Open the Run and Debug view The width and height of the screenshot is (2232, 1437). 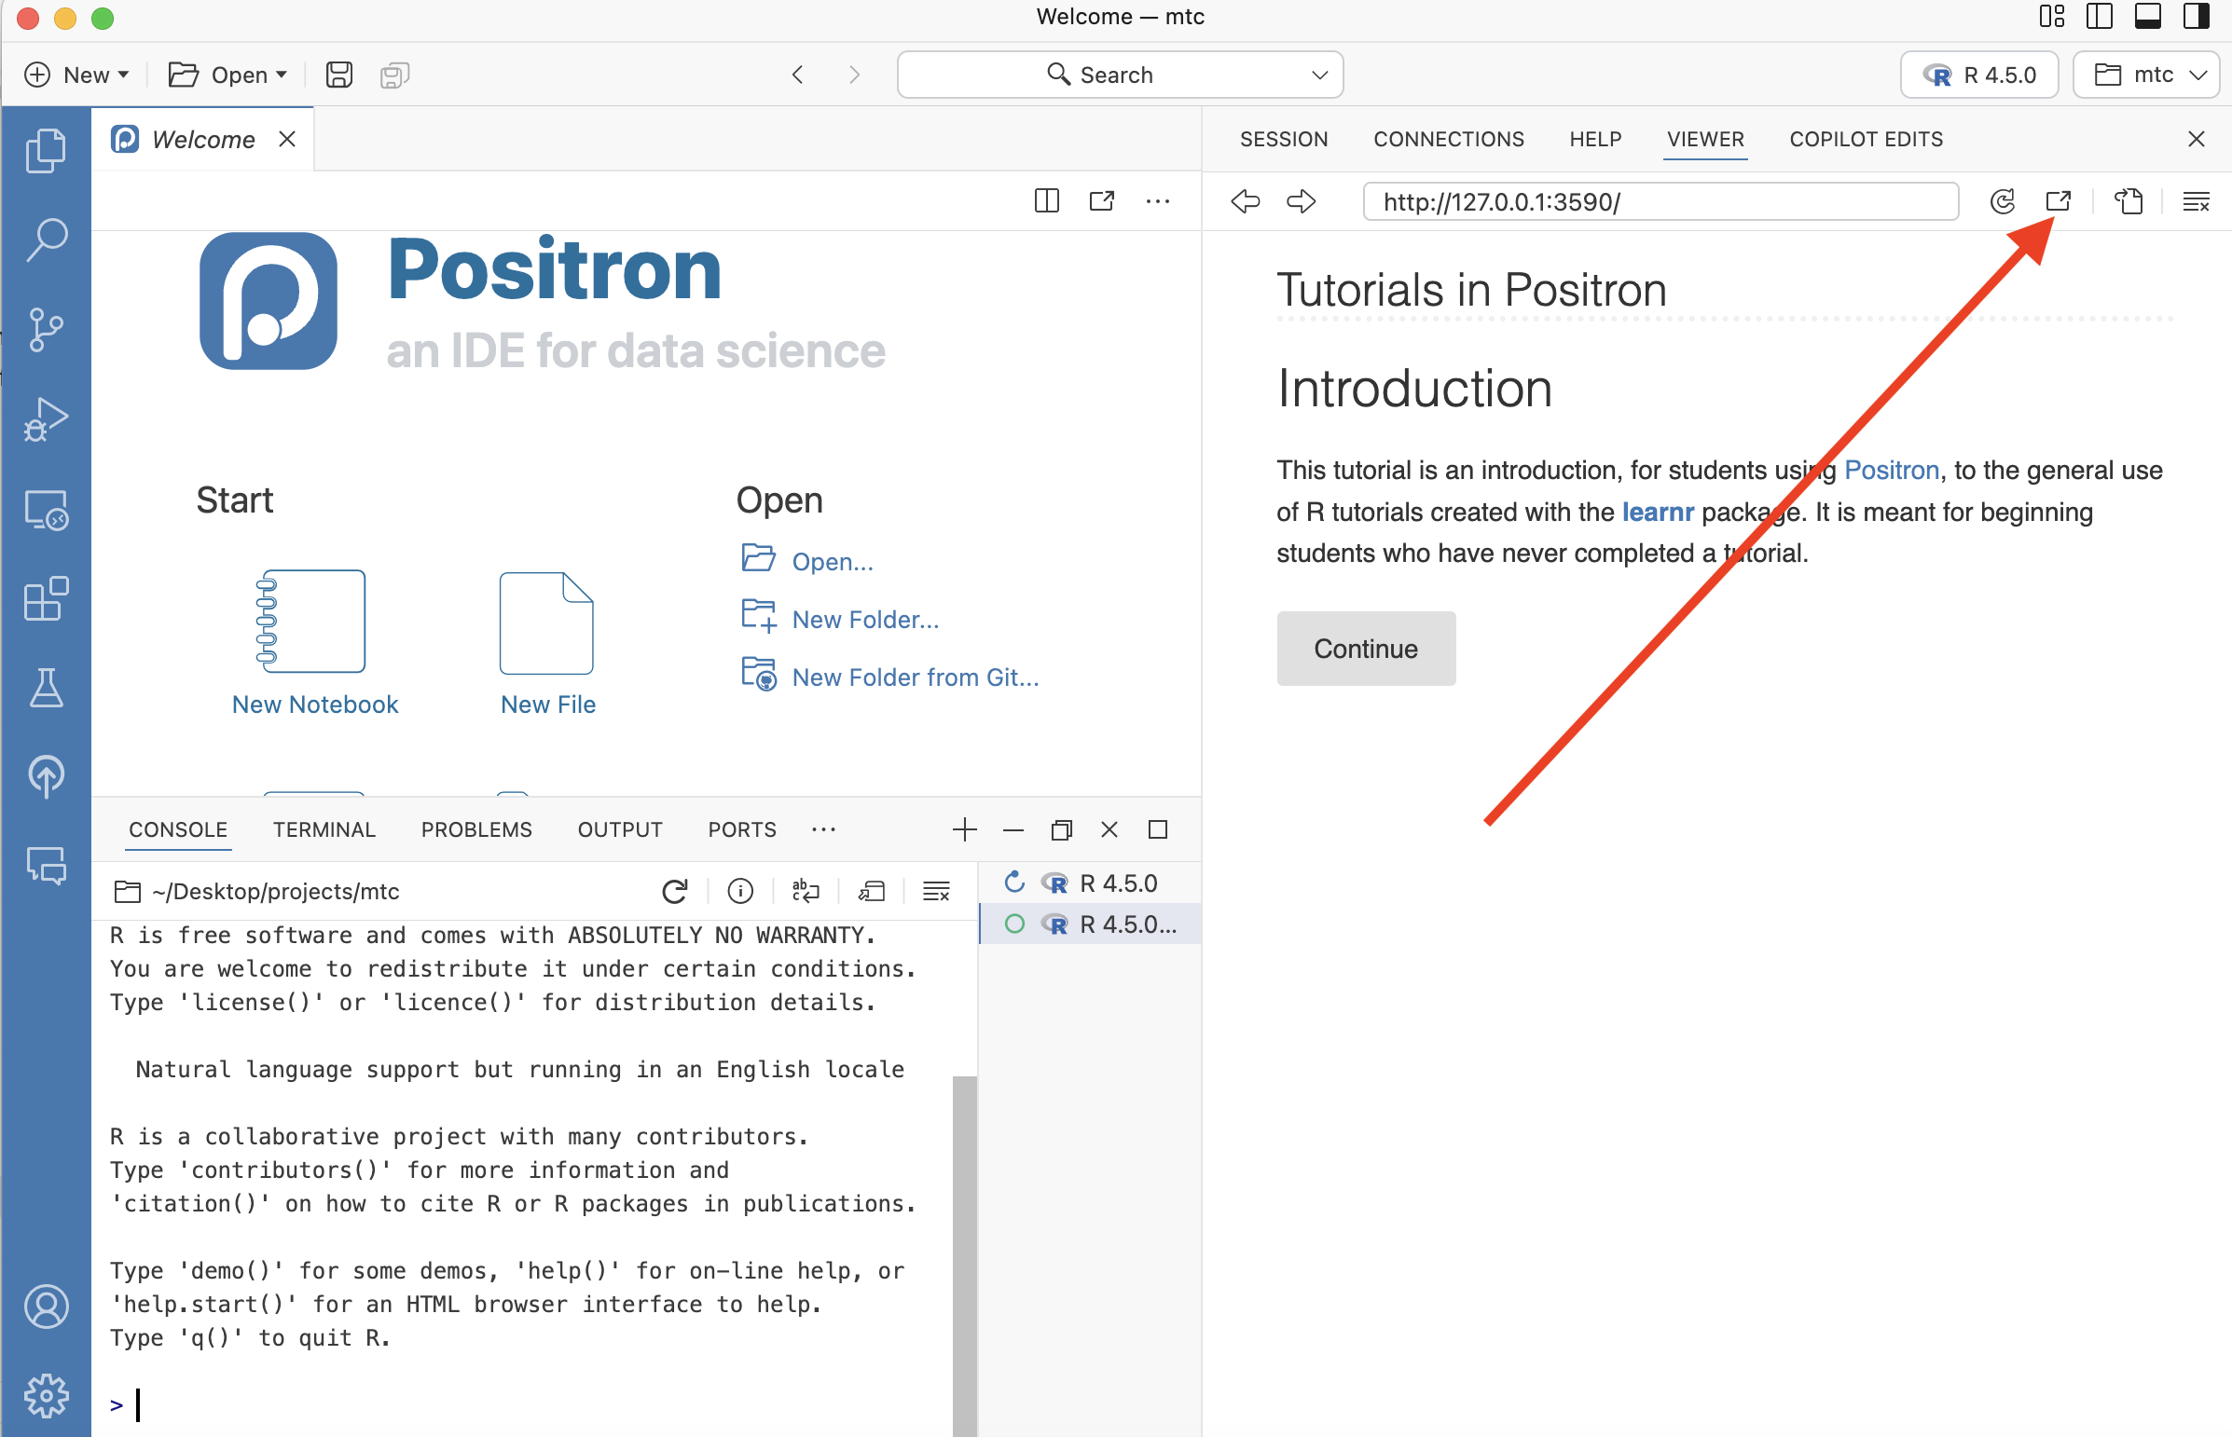point(46,419)
